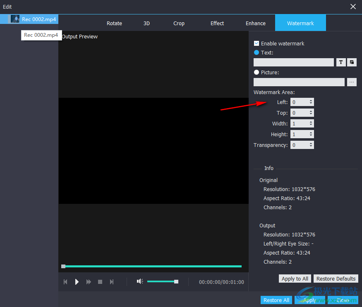The height and width of the screenshot is (307, 362).
Task: Increase the Height value
Action: click(x=311, y=132)
